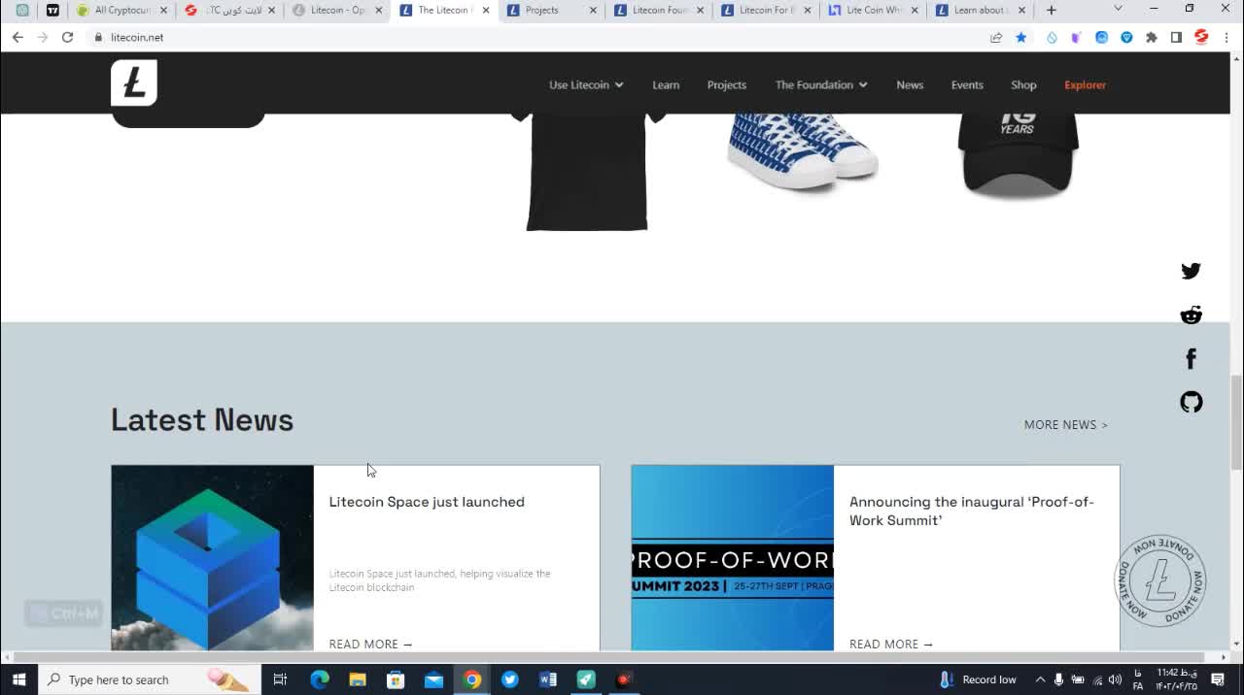Screen dimensions: 1244x695
Task: Open Litecoin Space just launched headline
Action: coord(427,502)
